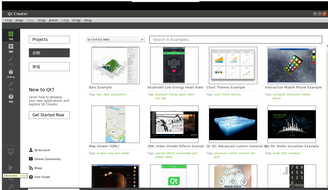Viewport: 328px width, 190px height.
Task: Click Get Started Now button
Action: 49,115
